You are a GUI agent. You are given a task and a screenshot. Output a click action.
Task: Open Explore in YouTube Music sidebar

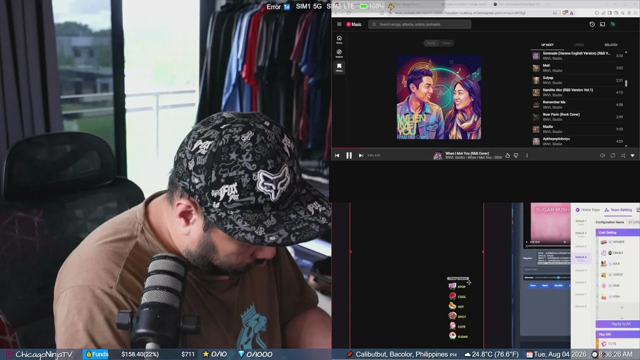(x=339, y=53)
